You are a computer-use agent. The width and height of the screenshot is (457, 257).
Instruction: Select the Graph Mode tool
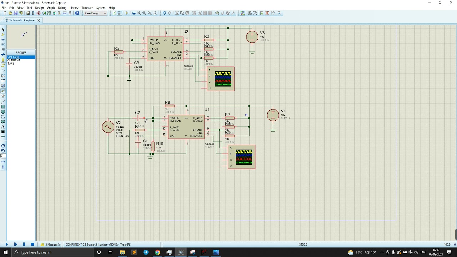click(3, 76)
